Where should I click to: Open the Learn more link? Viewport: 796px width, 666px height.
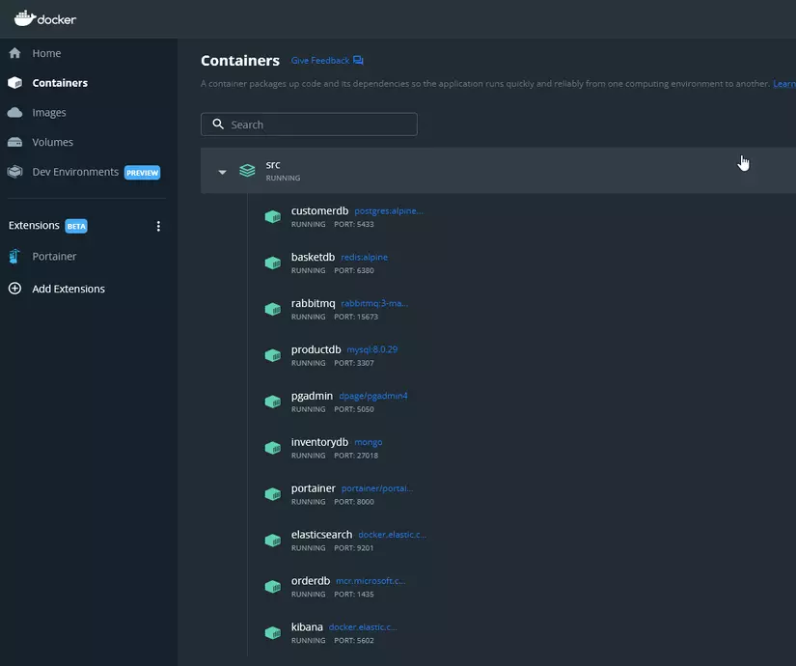pyautogui.click(x=784, y=84)
